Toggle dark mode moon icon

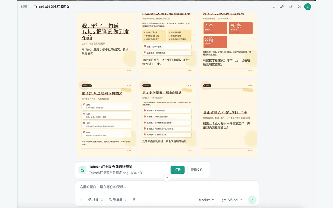pyautogui.click(x=299, y=7)
